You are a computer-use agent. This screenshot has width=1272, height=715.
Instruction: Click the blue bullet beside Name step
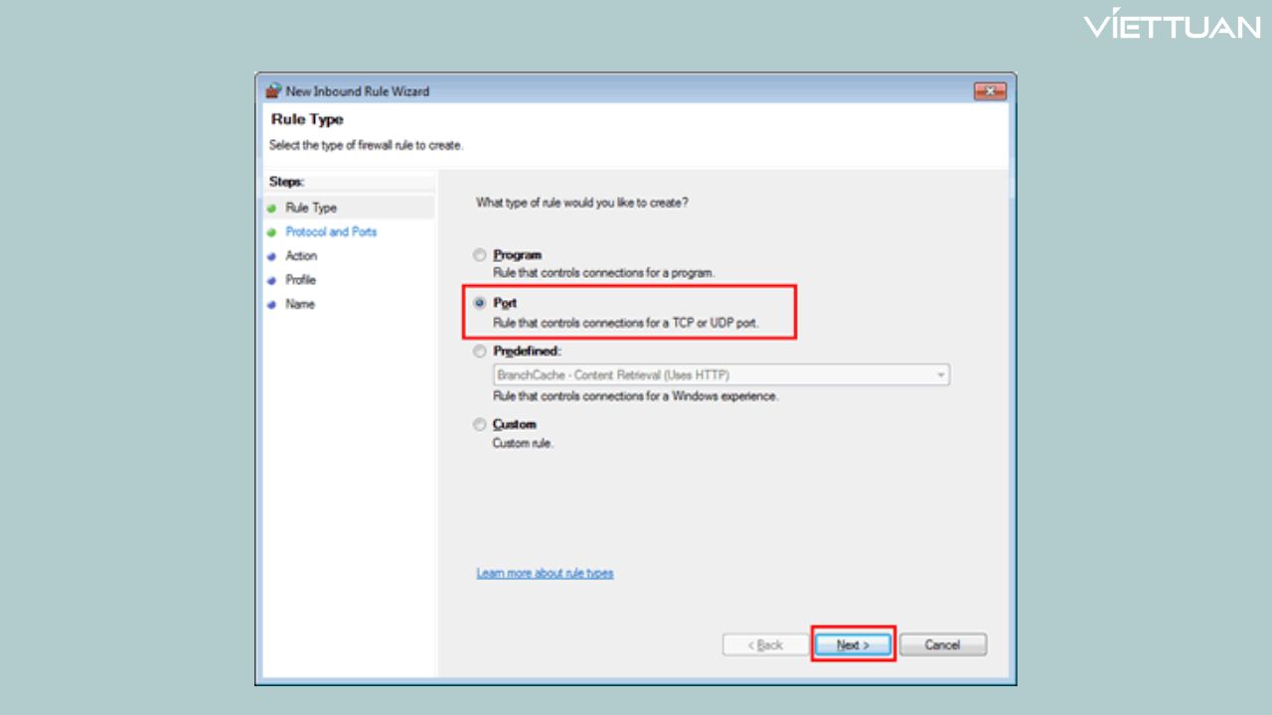coord(271,305)
